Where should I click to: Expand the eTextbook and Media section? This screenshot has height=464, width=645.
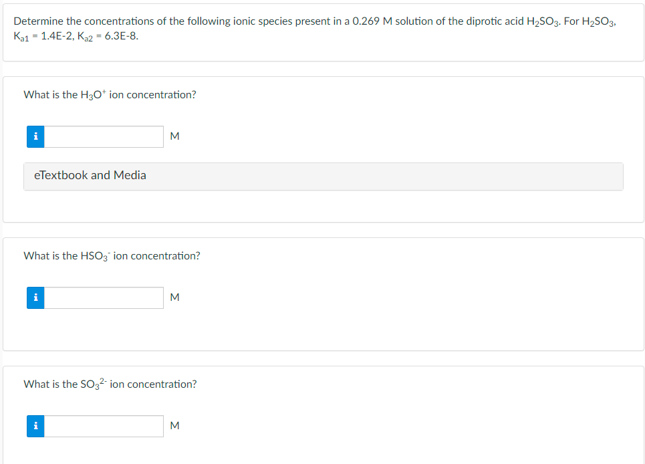point(90,176)
